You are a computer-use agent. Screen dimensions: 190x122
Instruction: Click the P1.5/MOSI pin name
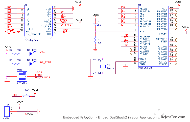[145, 21]
